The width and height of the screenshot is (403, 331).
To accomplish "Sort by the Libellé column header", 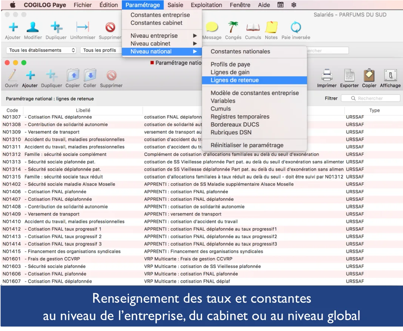I will click(x=83, y=110).
